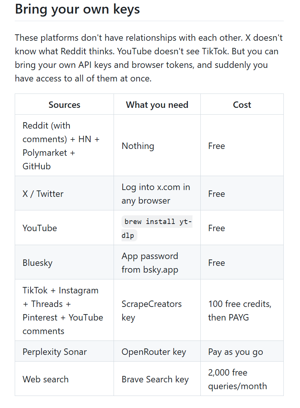
Task: Click the 'Reddit (with comments) + HN' cell
Action: (64, 146)
